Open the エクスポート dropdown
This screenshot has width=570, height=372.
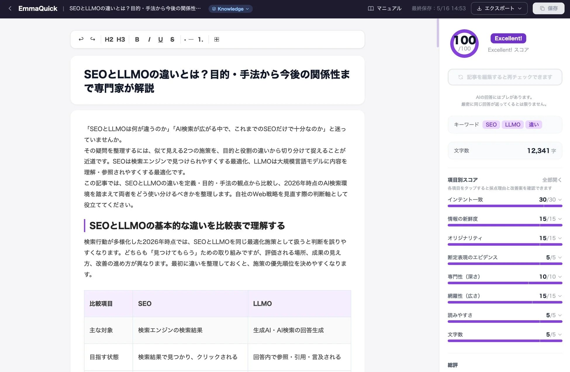click(x=499, y=8)
